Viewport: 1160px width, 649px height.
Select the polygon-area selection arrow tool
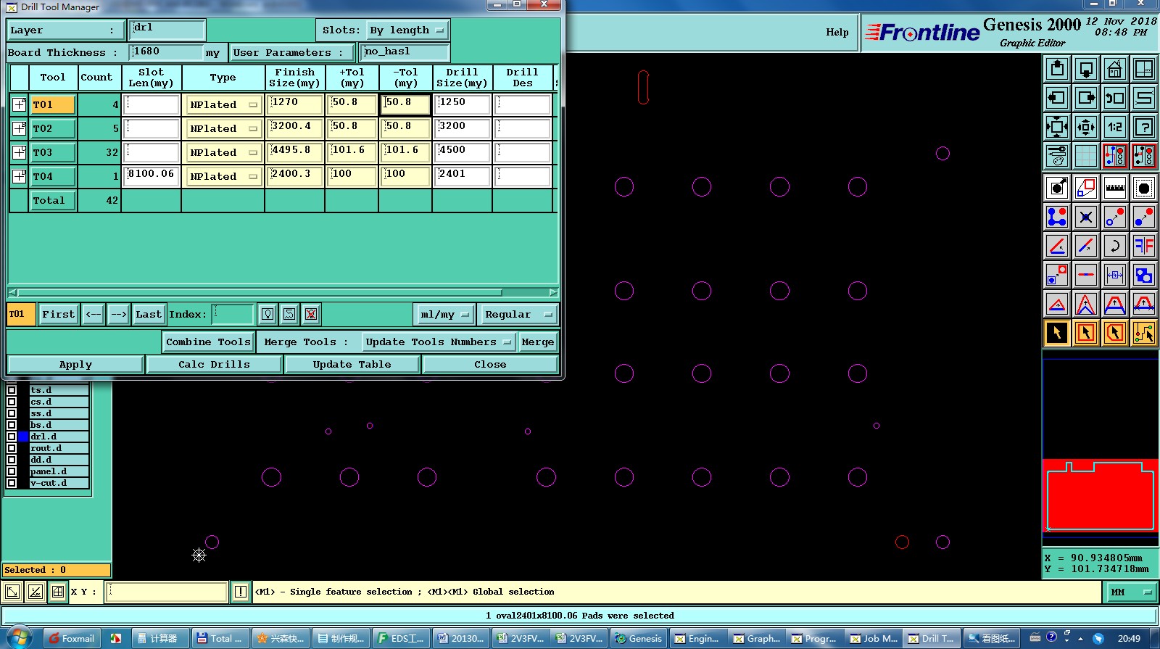point(1115,333)
